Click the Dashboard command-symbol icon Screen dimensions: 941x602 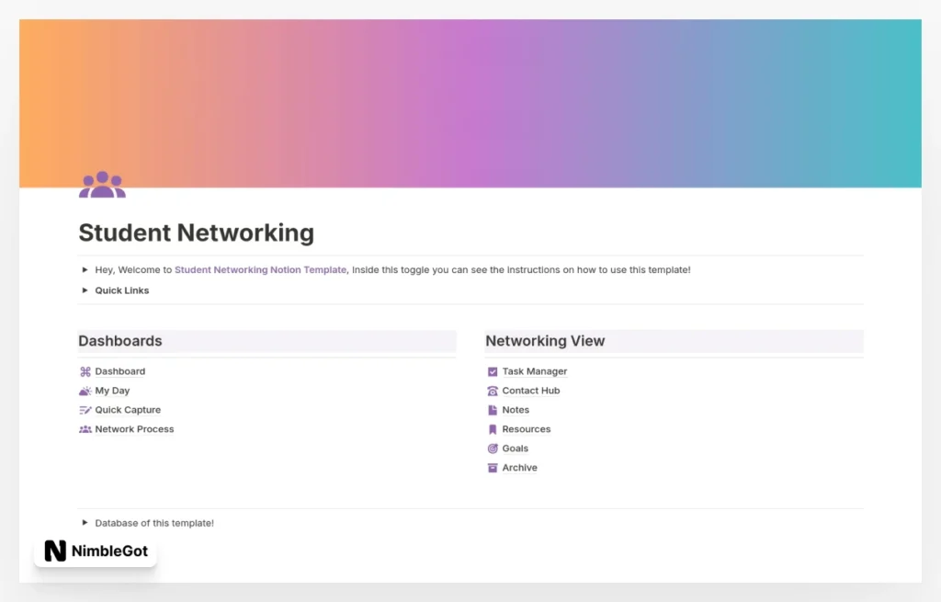pyautogui.click(x=85, y=371)
